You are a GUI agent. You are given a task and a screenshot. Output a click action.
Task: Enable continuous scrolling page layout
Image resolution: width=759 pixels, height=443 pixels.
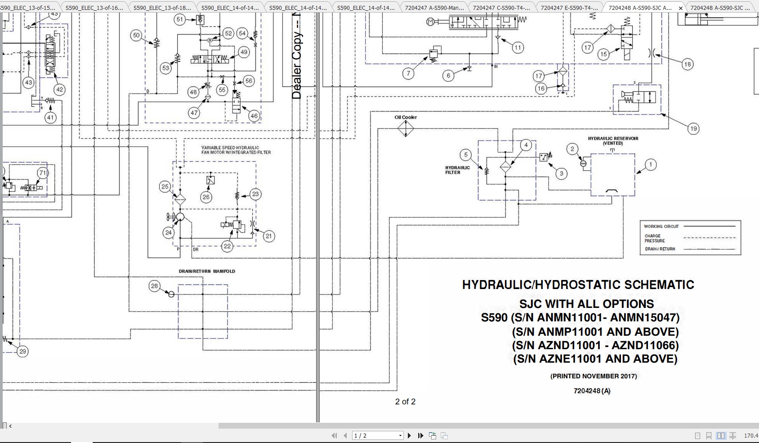click(709, 435)
